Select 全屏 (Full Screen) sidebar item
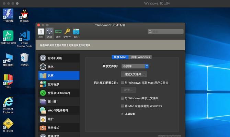 coord(59,93)
